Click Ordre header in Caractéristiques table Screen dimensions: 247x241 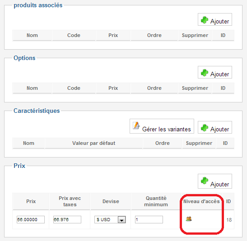pyautogui.click(x=163, y=143)
